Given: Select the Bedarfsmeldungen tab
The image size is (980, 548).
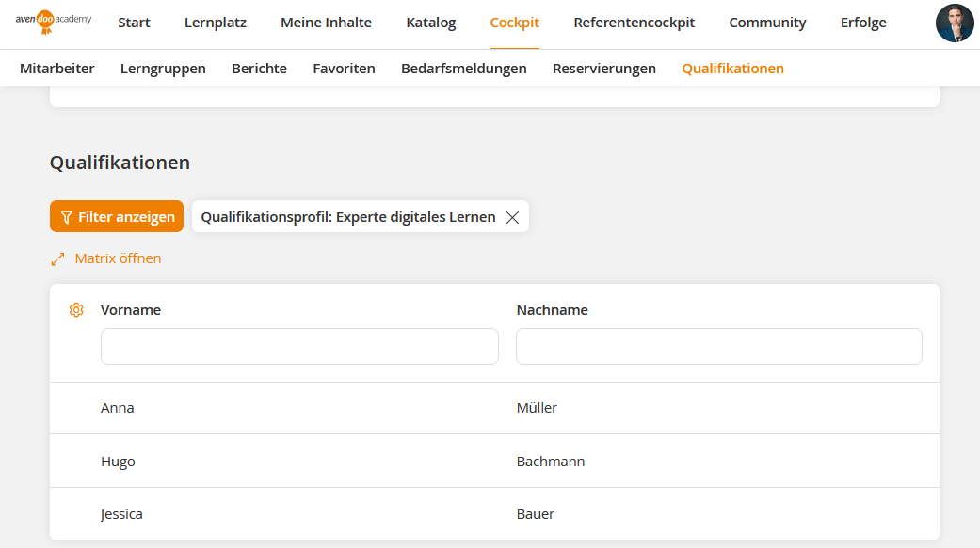Looking at the screenshot, I should [464, 68].
